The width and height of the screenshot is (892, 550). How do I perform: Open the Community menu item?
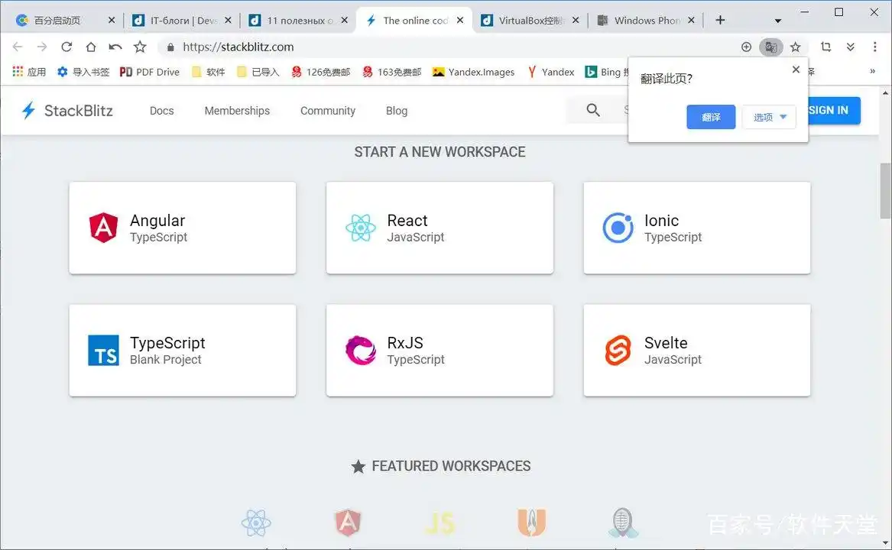click(327, 111)
